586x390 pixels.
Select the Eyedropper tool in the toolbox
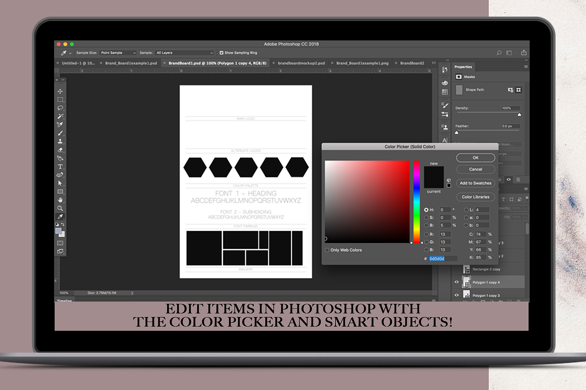pyautogui.click(x=61, y=216)
